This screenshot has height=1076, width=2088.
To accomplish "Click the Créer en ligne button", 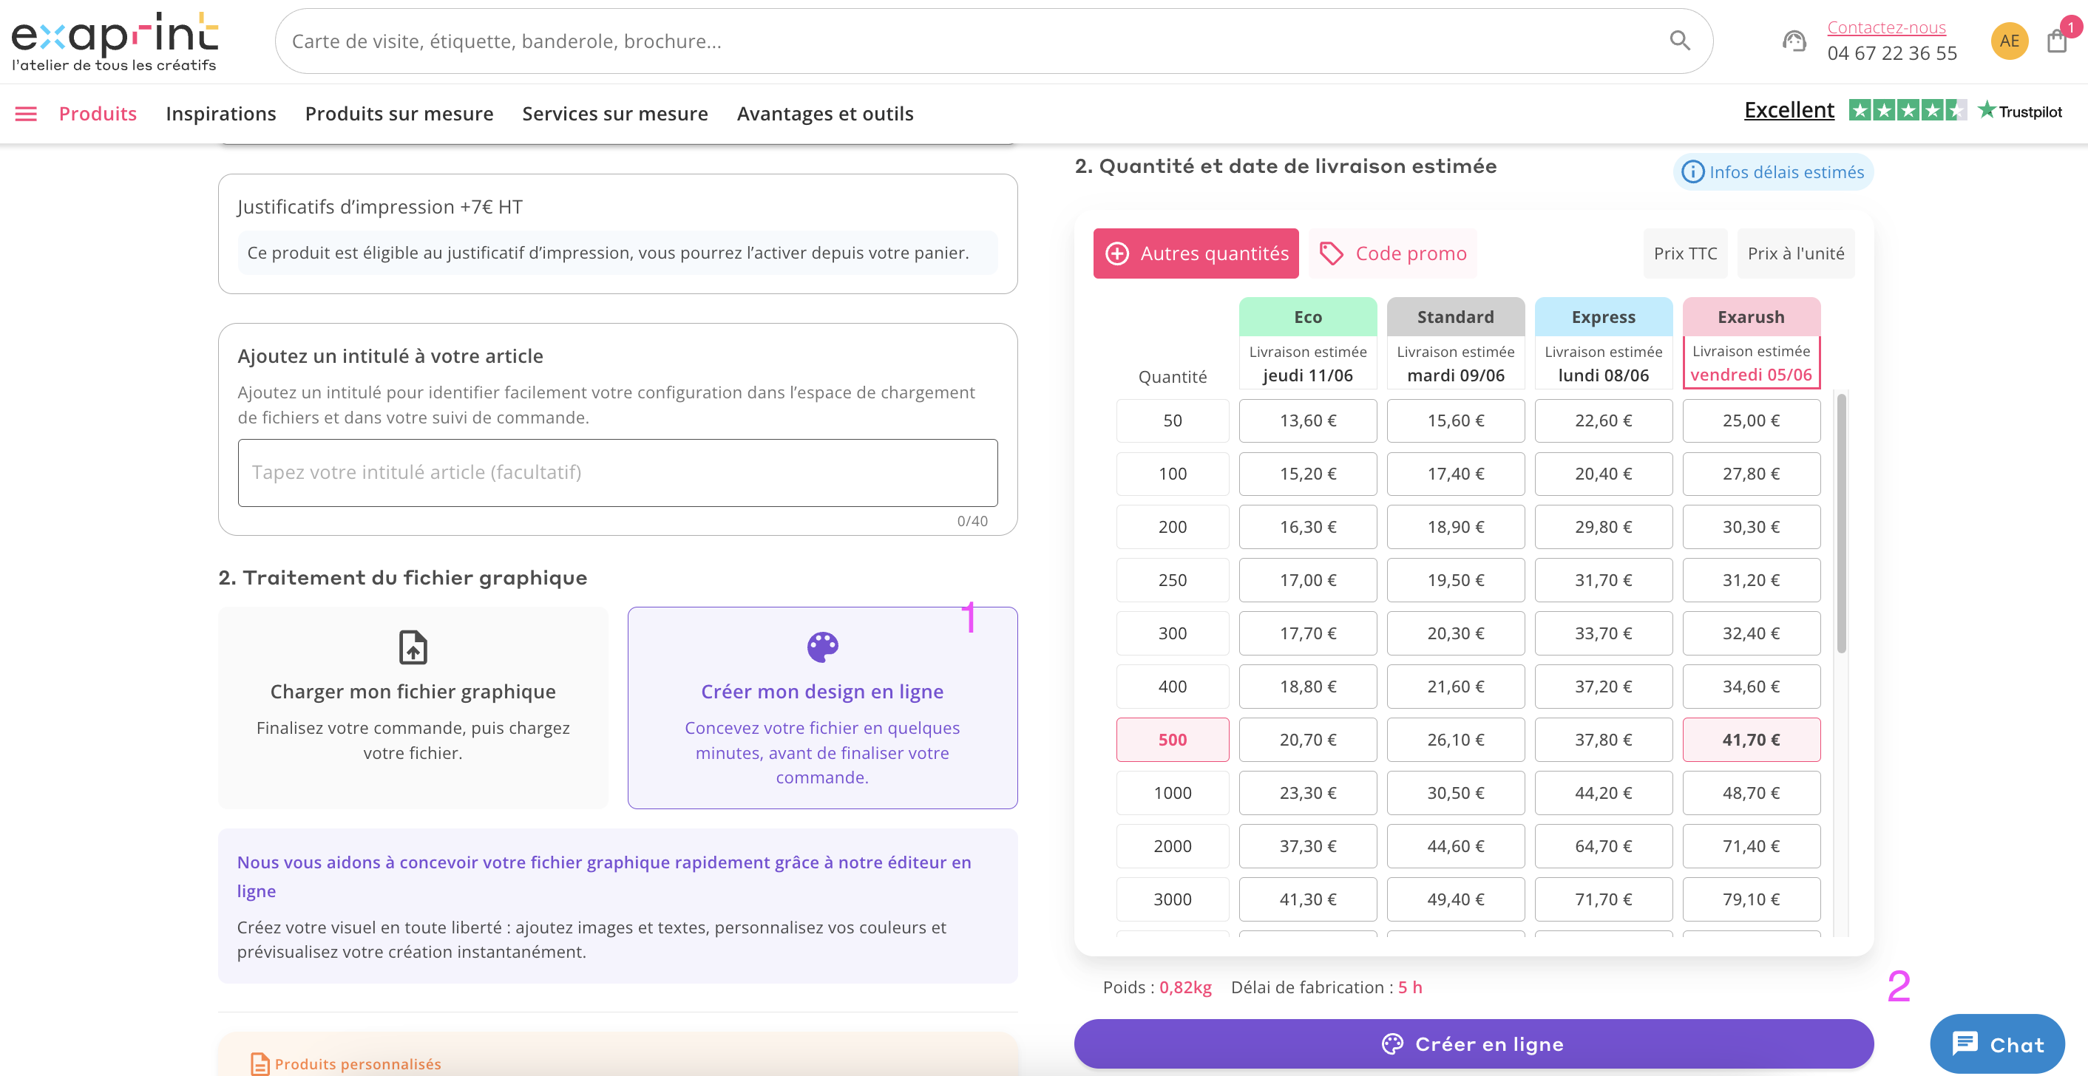I will [x=1473, y=1043].
